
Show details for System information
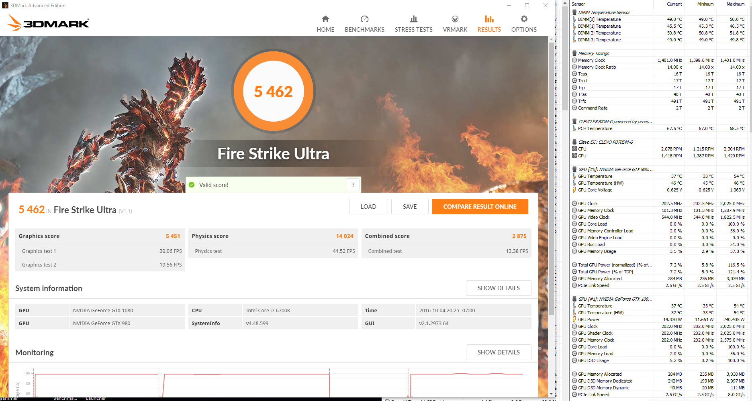[x=499, y=288]
